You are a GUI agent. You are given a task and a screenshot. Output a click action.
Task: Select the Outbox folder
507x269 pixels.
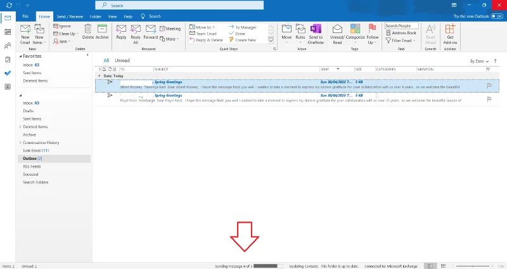point(55,159)
